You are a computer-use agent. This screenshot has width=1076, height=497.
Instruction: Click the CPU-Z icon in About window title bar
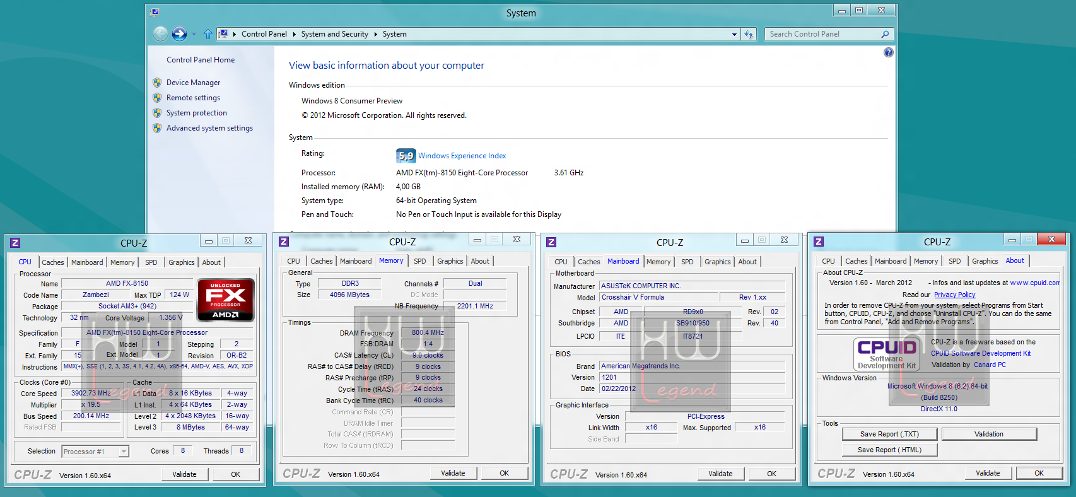point(819,242)
